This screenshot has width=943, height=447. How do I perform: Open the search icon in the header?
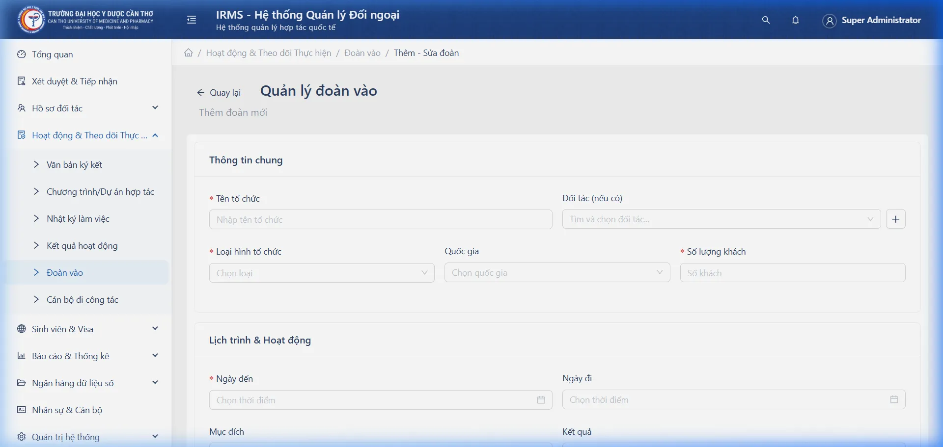766,20
